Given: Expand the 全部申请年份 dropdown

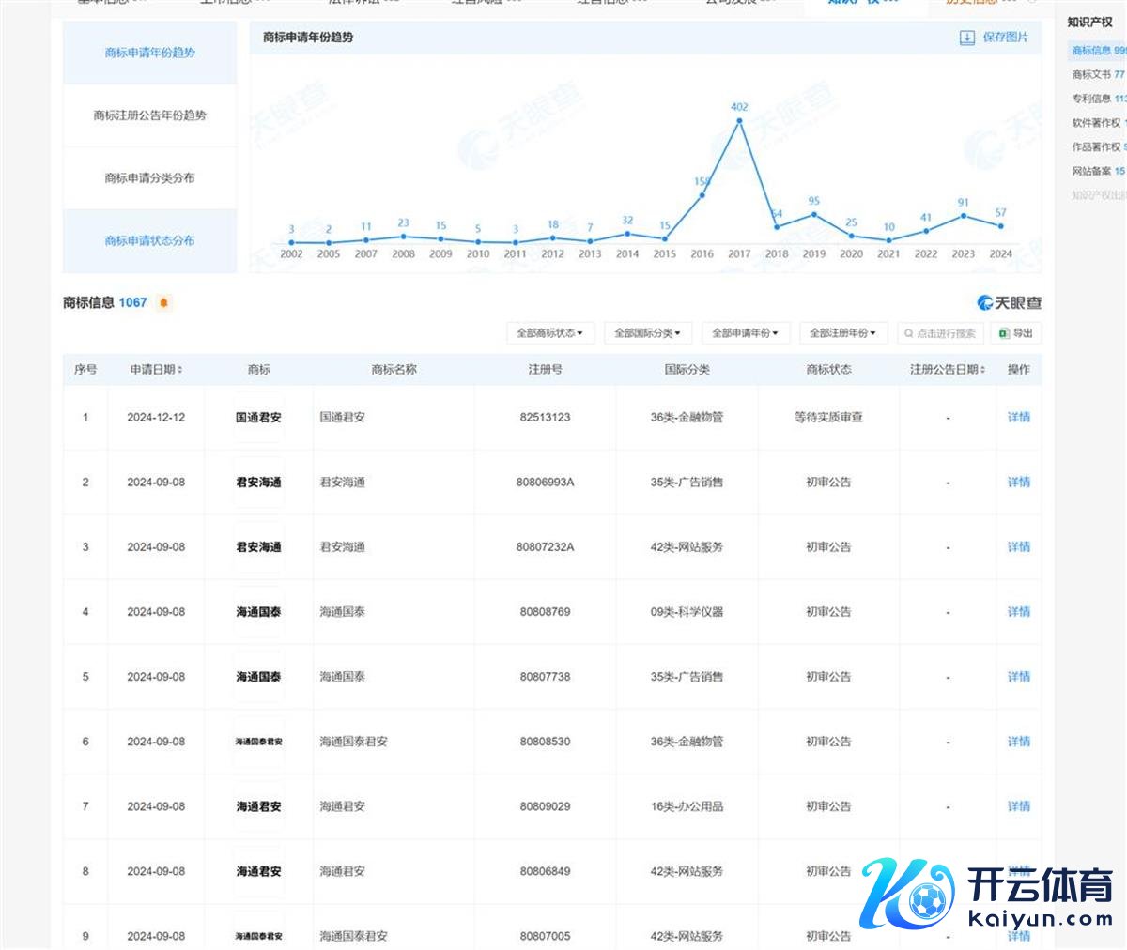Looking at the screenshot, I should [745, 333].
